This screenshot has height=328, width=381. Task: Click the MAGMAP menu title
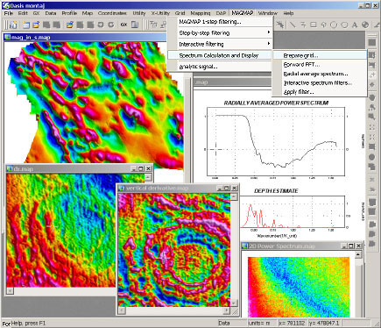coord(242,13)
